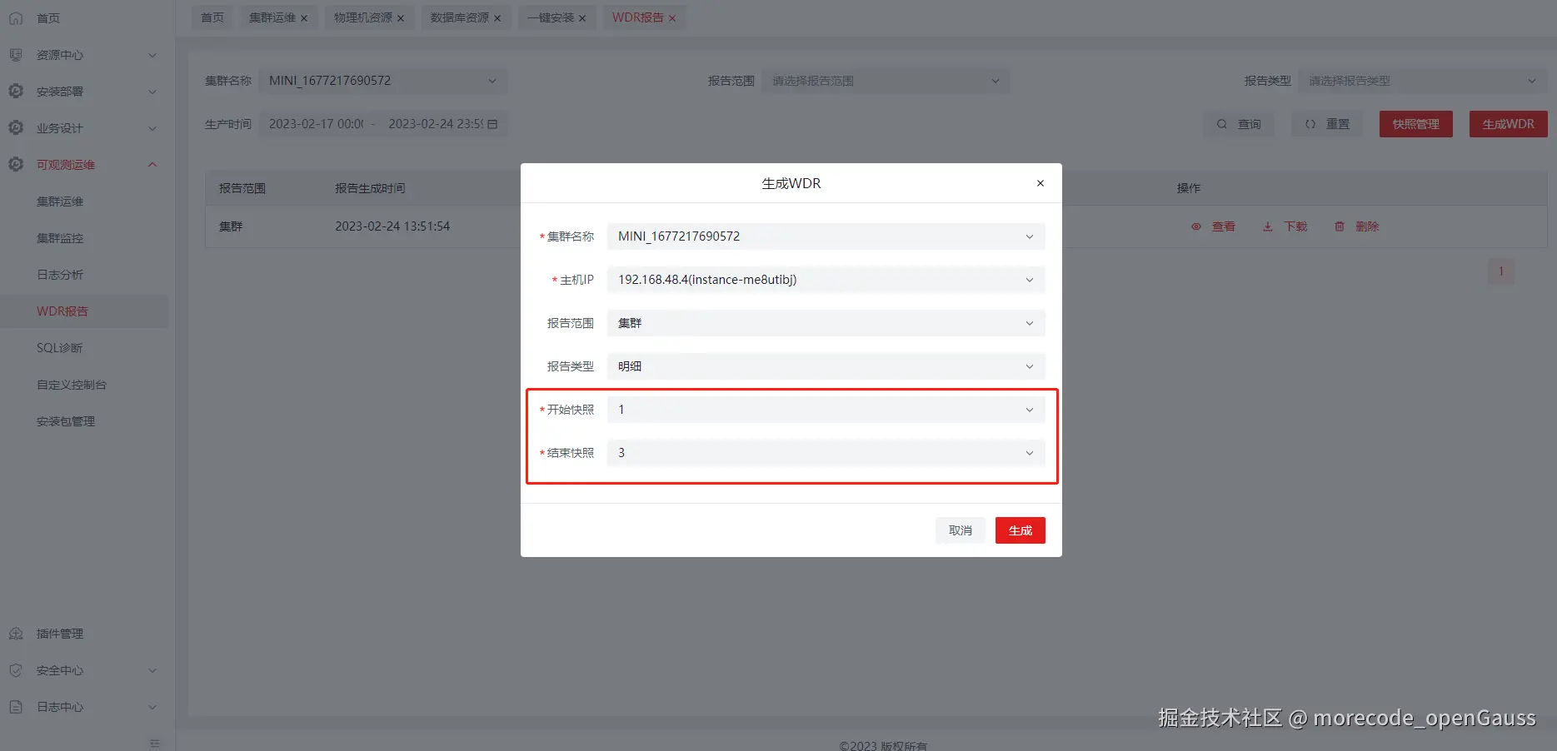Viewport: 1557px width, 751px height.
Task: Click the 取消 button
Action: pyautogui.click(x=961, y=530)
